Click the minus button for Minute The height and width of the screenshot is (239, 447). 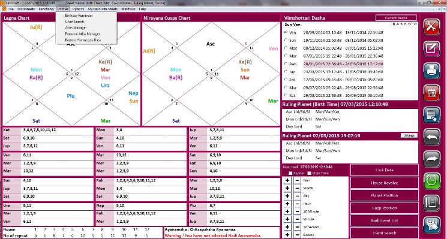297,219
